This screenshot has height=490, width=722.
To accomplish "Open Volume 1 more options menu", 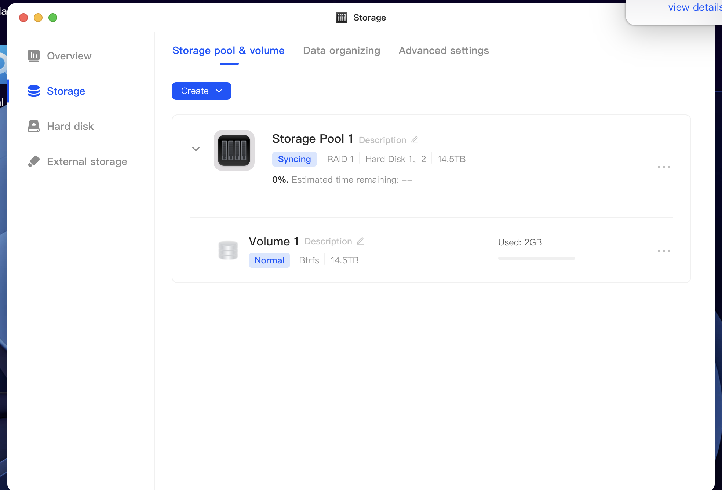I will pos(664,251).
